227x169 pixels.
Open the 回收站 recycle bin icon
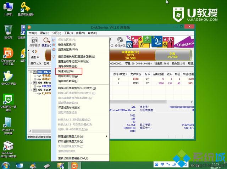pyautogui.click(x=8, y=32)
